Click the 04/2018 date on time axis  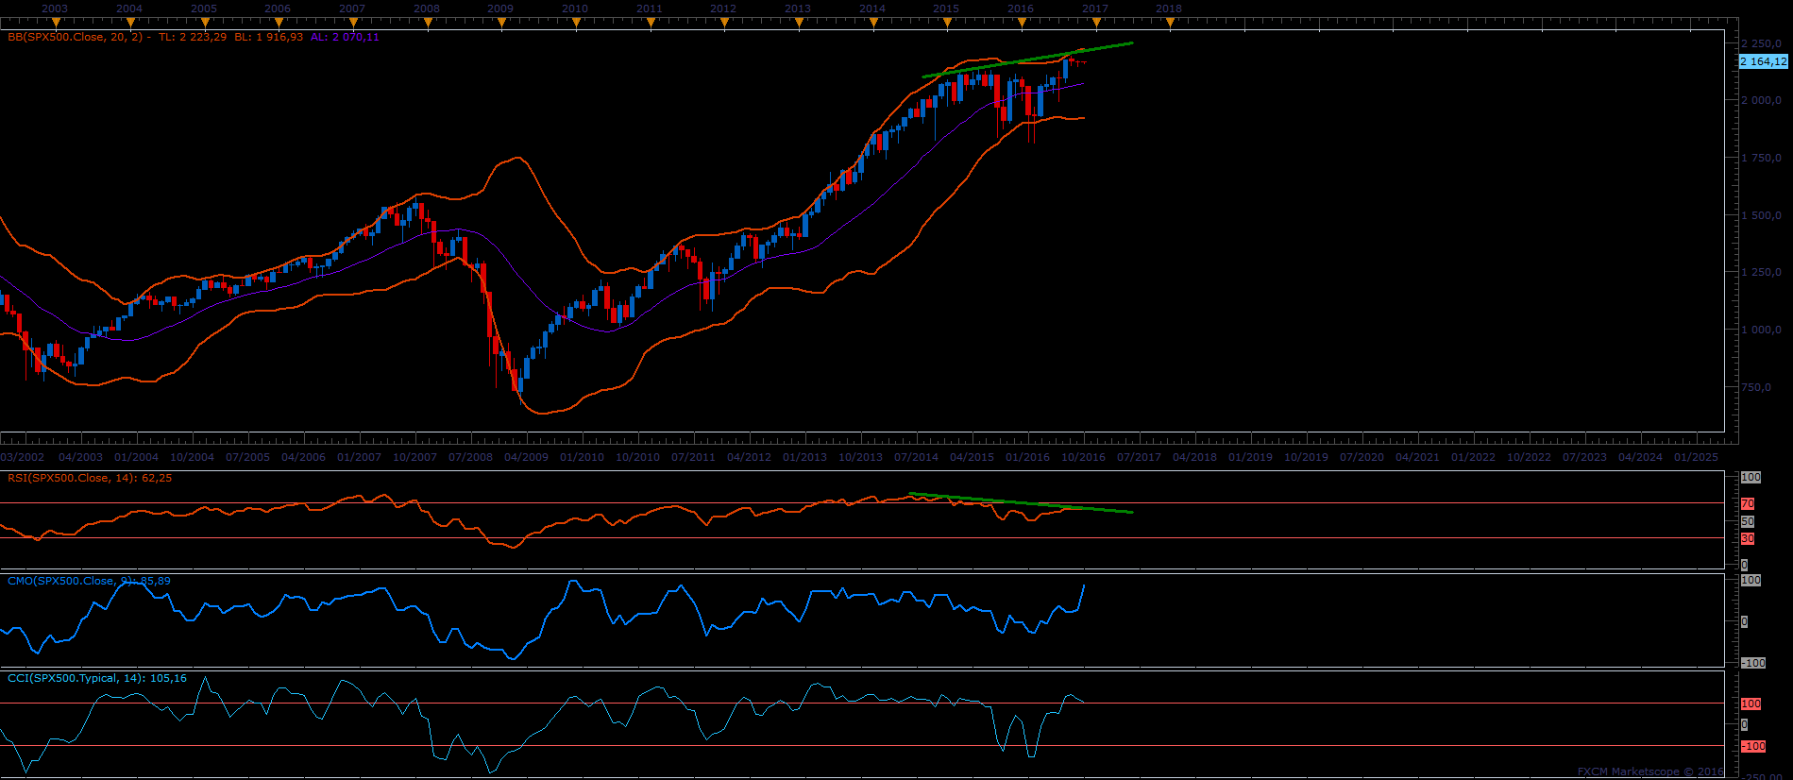1195,457
